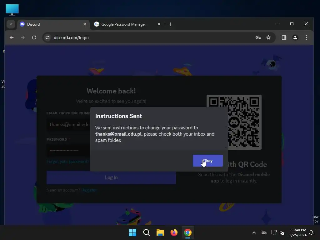View site information icon in address bar
The height and width of the screenshot is (240, 320).
click(47, 37)
